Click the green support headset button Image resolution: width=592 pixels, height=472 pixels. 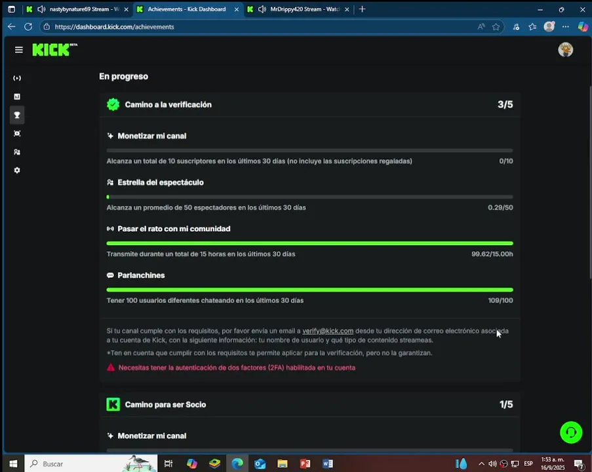[571, 432]
